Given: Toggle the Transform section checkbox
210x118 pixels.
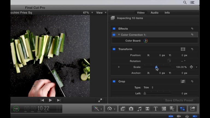Looking at the screenshot, I should coord(114,49).
